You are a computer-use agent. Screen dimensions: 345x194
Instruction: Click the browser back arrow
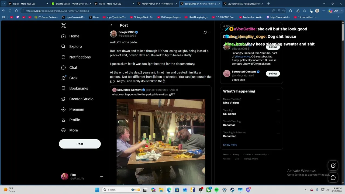(4, 11)
